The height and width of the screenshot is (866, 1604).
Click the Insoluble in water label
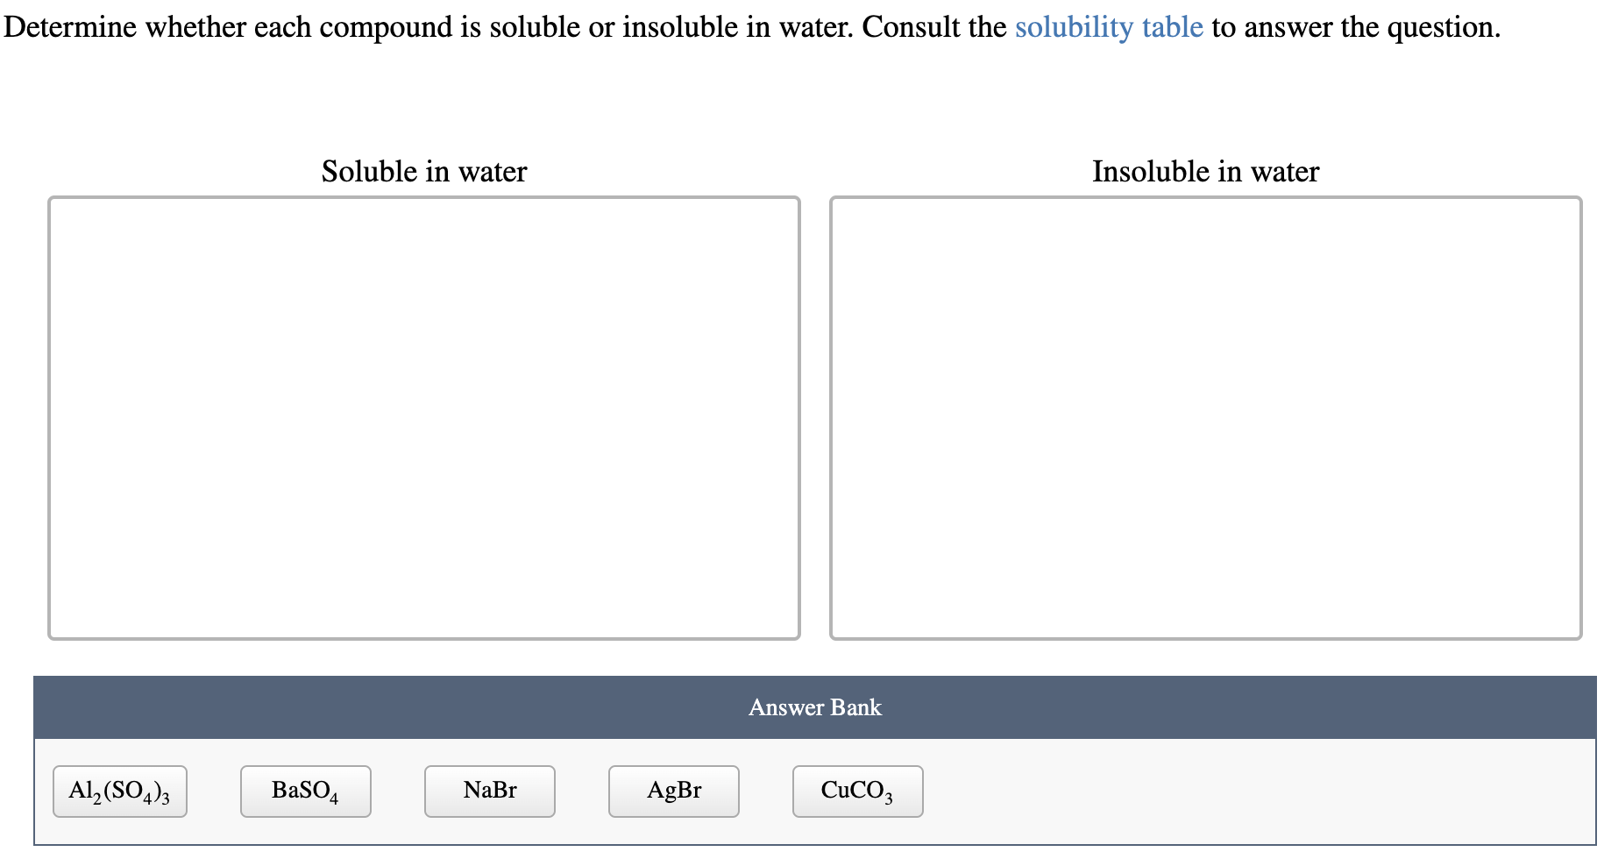point(1205,171)
